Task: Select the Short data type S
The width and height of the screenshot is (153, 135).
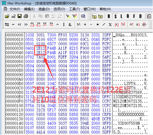Action: tap(115, 16)
